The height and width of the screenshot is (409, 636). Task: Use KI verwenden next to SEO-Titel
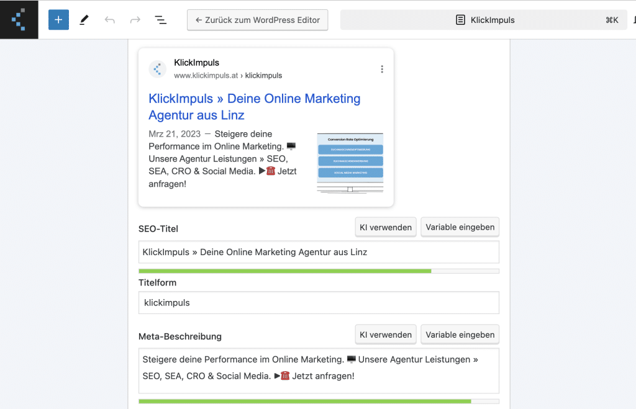pyautogui.click(x=385, y=227)
